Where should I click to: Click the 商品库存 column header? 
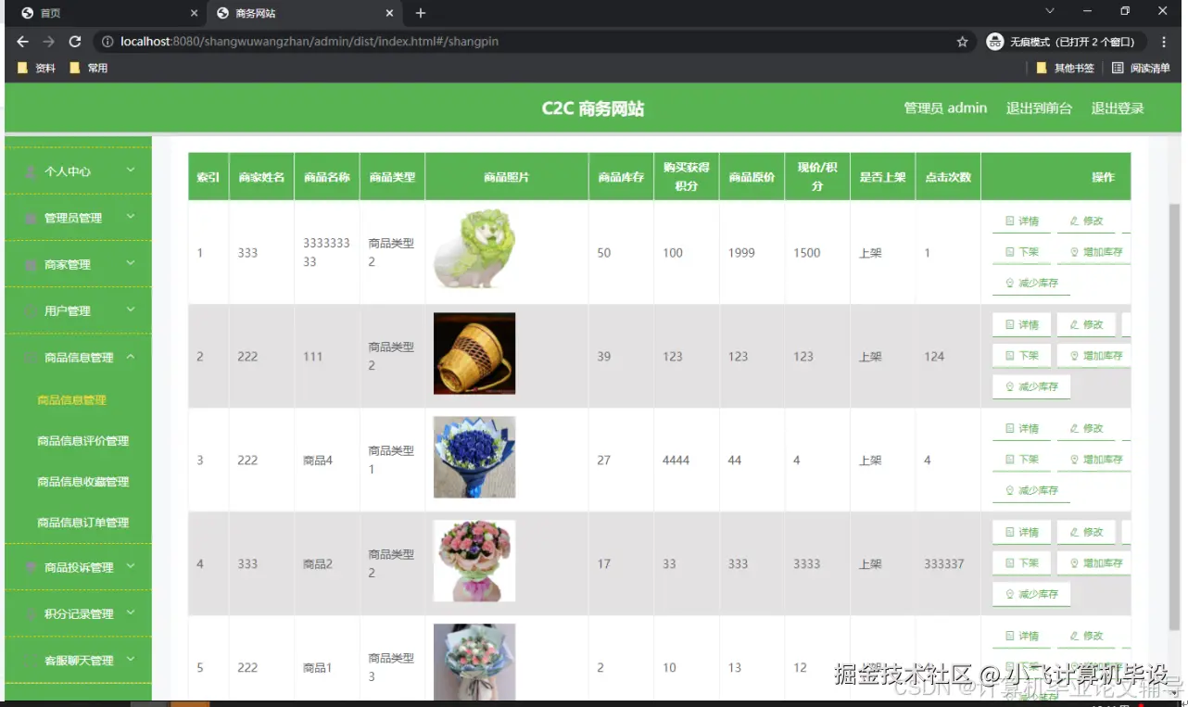[621, 177]
